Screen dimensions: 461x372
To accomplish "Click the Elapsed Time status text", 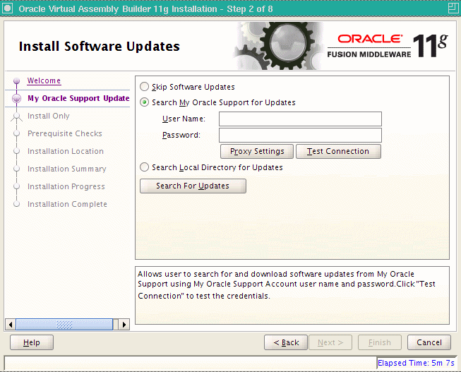I will (416, 363).
